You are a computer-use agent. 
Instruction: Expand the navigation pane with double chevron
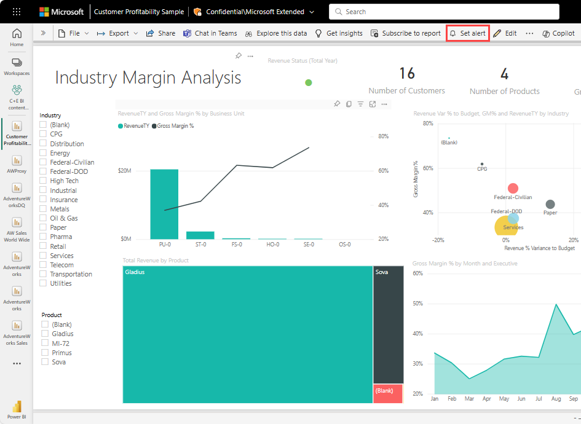pos(44,33)
